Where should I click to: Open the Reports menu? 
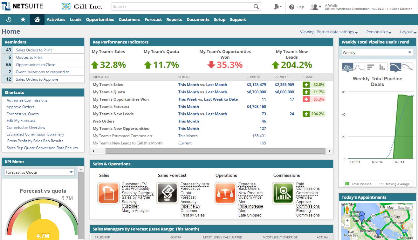click(174, 19)
